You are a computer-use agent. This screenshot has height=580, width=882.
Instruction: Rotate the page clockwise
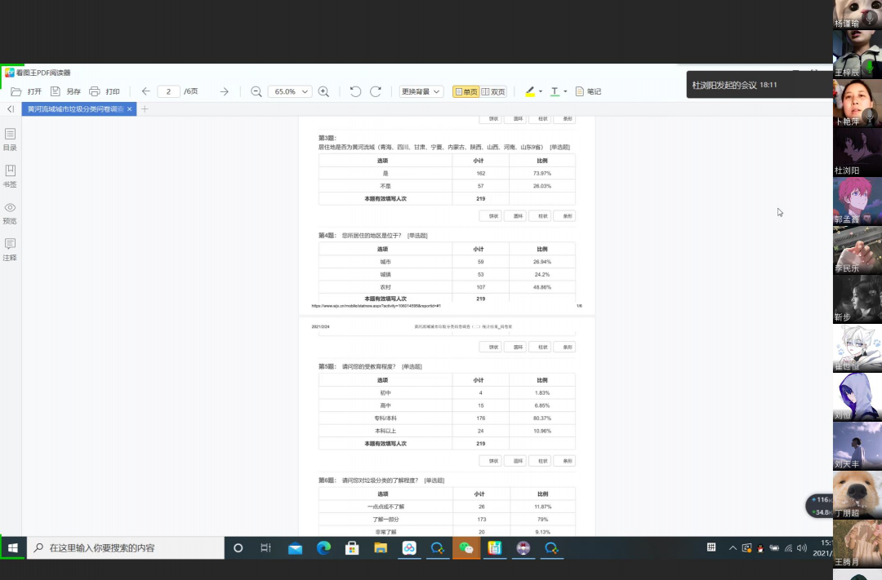(x=376, y=92)
